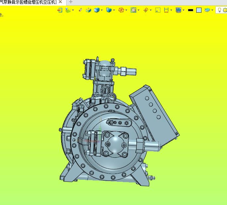Click the framed part zoom icon
This screenshot has height=205, width=227.
pos(133,10)
